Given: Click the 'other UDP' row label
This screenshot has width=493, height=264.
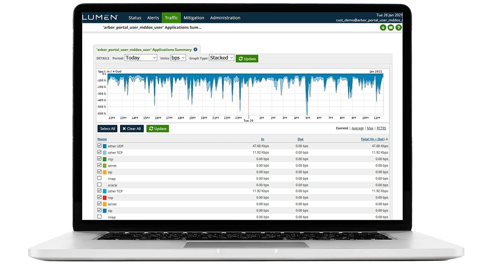Looking at the screenshot, I should point(116,146).
